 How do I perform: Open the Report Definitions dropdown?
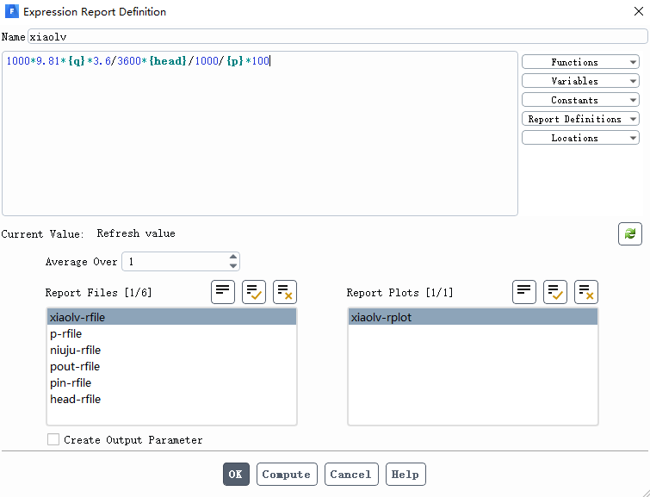coord(580,119)
